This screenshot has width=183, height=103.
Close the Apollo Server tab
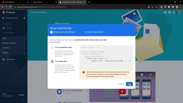point(56,2)
